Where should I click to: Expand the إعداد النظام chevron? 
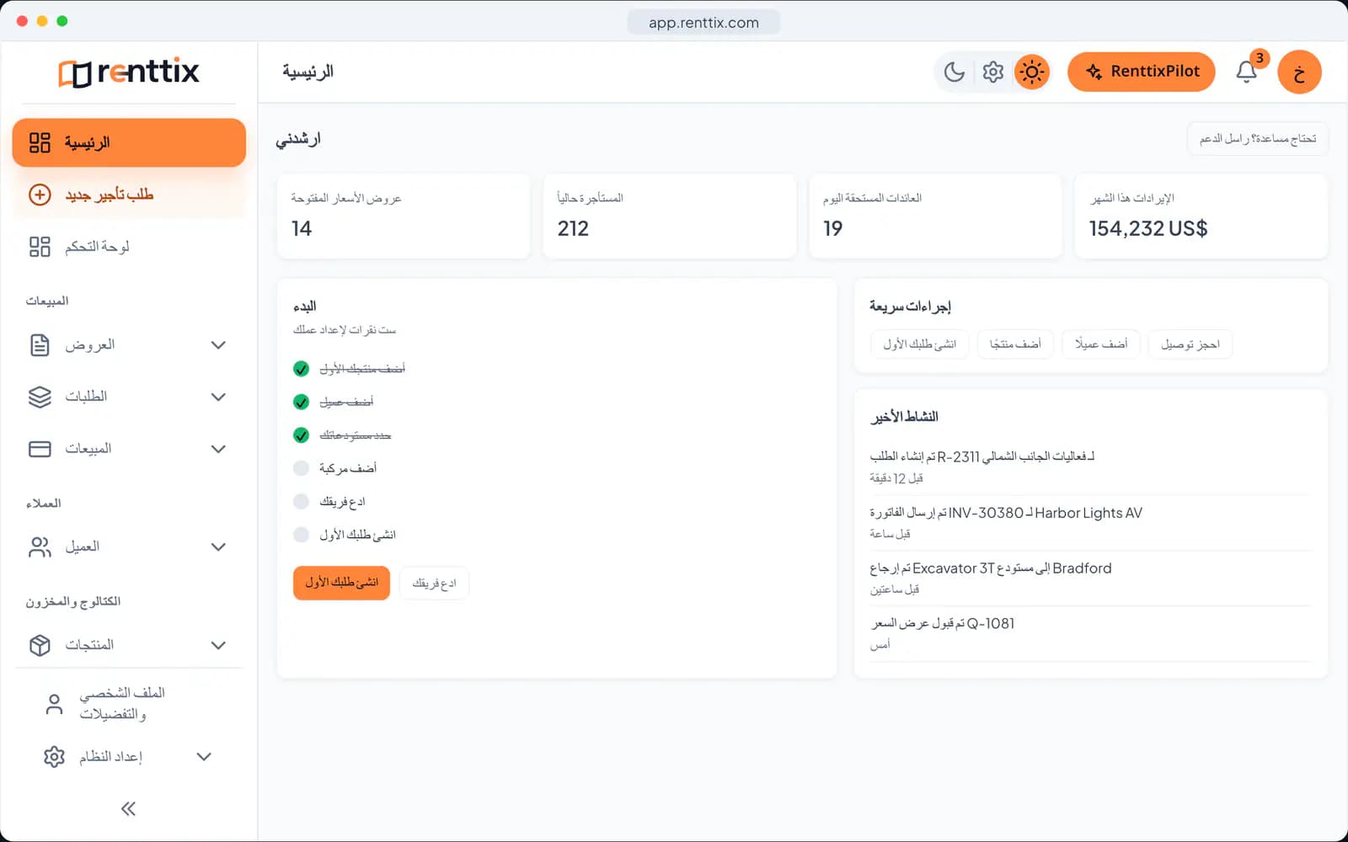pos(204,757)
